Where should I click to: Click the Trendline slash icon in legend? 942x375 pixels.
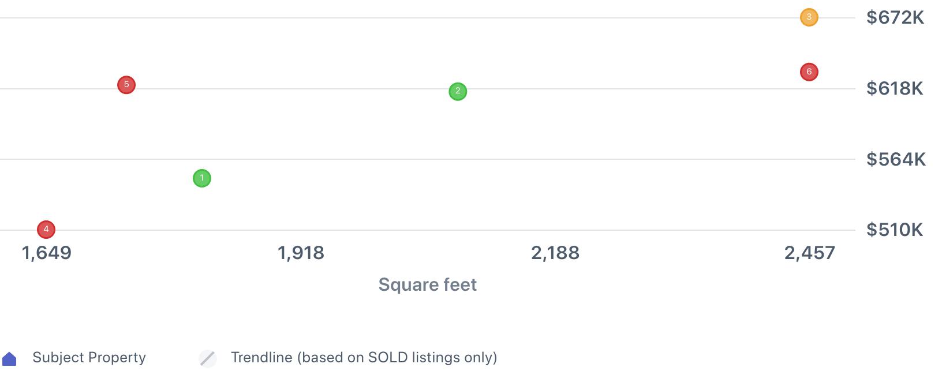(208, 358)
